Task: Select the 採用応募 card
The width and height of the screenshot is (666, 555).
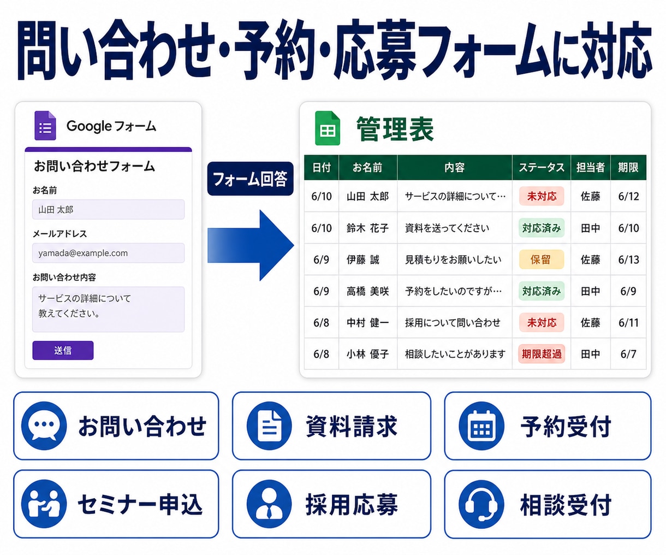Action: (x=331, y=504)
